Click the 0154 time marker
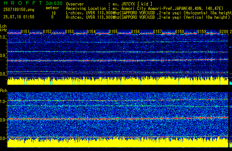 click(x=91, y=32)
